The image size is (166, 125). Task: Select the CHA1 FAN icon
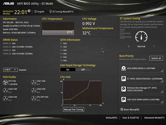(x=34, y=82)
